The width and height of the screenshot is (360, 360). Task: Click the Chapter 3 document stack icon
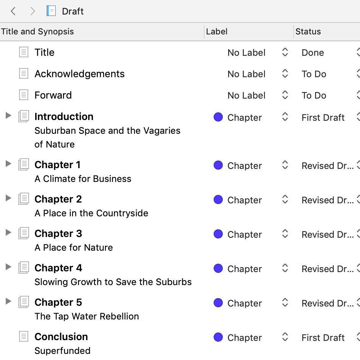click(x=24, y=234)
